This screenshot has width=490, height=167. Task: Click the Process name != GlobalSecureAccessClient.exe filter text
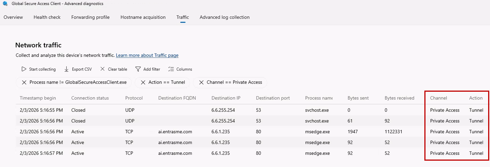pyautogui.click(x=78, y=82)
